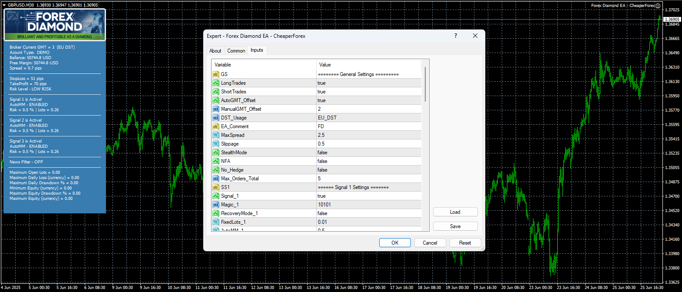This screenshot has height=292, width=682.
Task: Click the DST_Usage enum icon
Action: click(x=215, y=118)
